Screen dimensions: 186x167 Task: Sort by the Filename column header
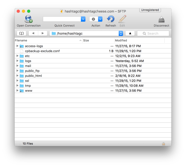point(49,40)
